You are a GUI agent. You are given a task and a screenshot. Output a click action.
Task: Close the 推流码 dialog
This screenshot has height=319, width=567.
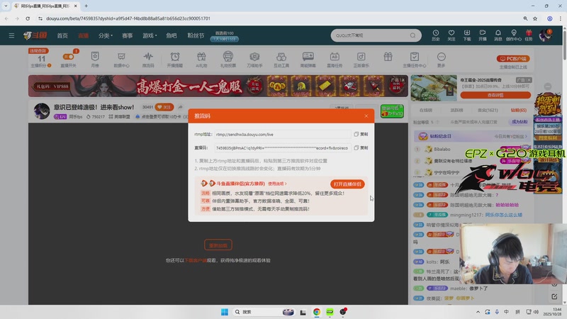click(366, 116)
